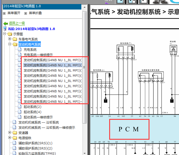The height and width of the screenshot is (155, 179).
Task: Collapse the 示意图 root node
Action: point(4,34)
